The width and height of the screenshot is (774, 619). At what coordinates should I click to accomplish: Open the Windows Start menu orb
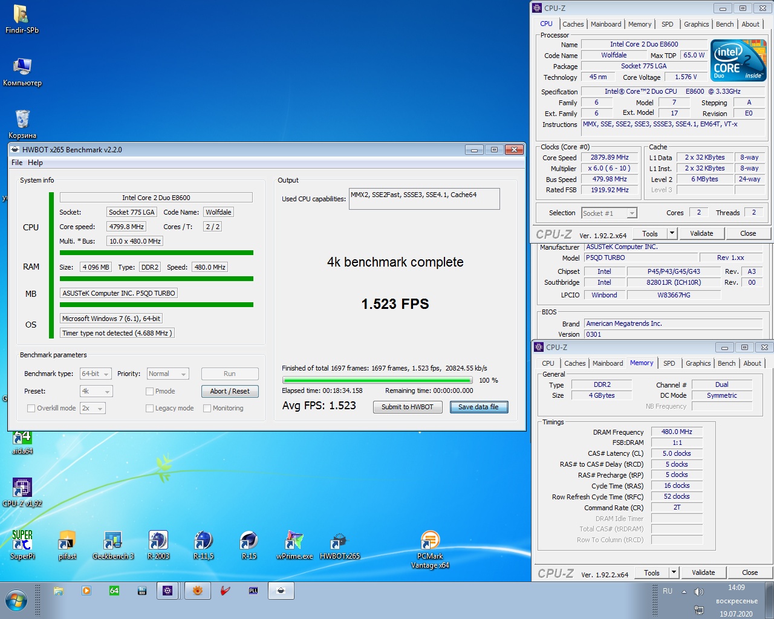pos(16,601)
